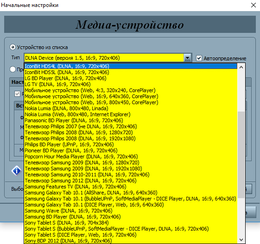
Task: Pick Nokia Lumia (DLNA, 800x480, Linada)
Action: pos(131,108)
